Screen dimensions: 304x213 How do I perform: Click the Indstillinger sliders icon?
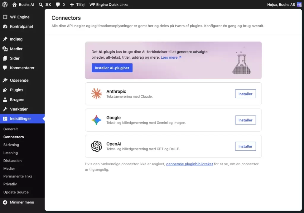(x=5, y=118)
